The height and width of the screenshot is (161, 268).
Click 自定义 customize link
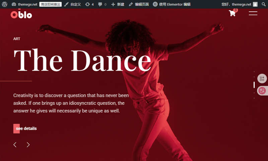click(x=72, y=4)
